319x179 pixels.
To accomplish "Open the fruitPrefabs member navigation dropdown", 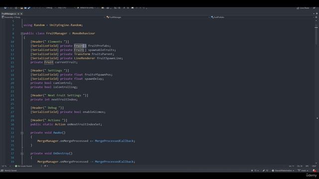I will point(263,17).
